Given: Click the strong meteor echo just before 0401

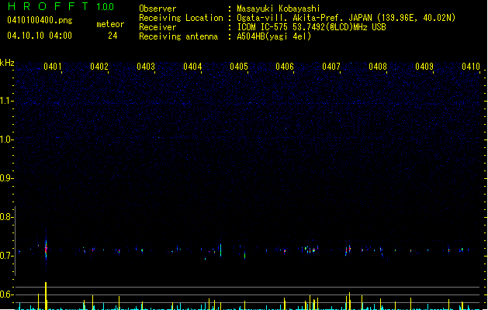Looking at the screenshot, I should click(46, 250).
